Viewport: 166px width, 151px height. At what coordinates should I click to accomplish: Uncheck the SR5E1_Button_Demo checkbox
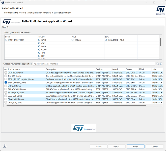(6, 83)
